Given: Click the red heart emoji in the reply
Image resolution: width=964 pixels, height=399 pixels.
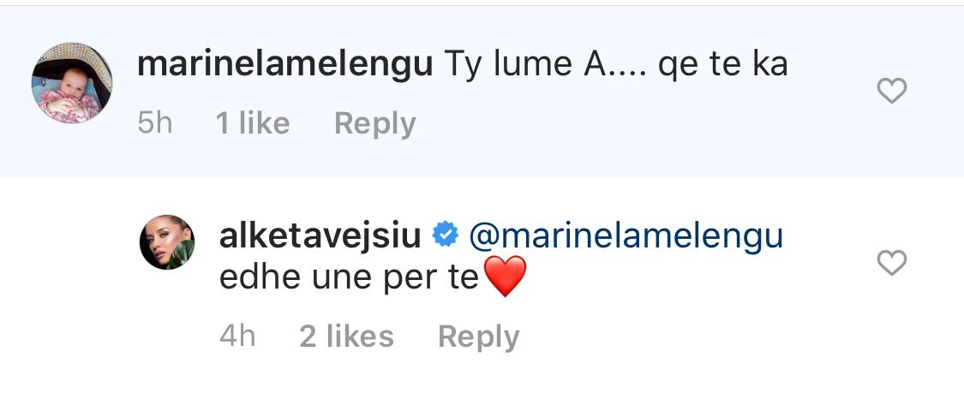Looking at the screenshot, I should click(x=506, y=277).
